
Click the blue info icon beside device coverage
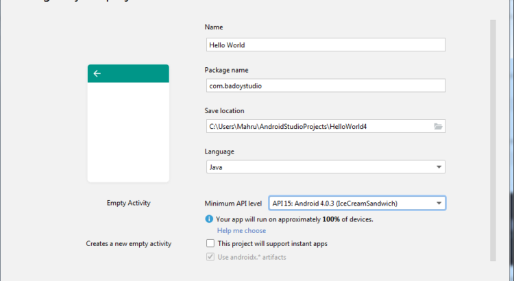point(209,219)
